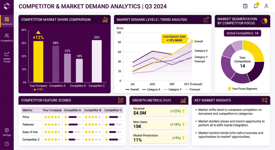Click the triangle above +12% on chart
The height and width of the screenshot is (150, 275).
point(38,32)
